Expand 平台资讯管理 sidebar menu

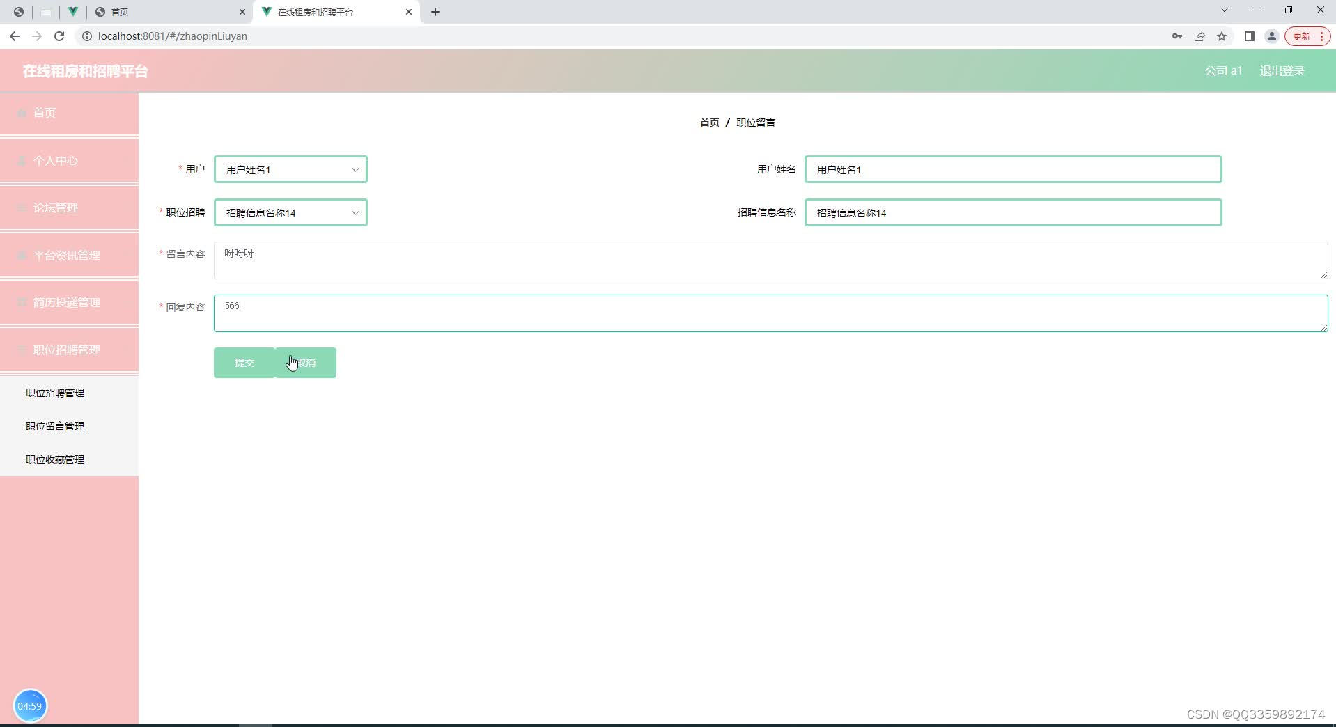[x=69, y=255]
